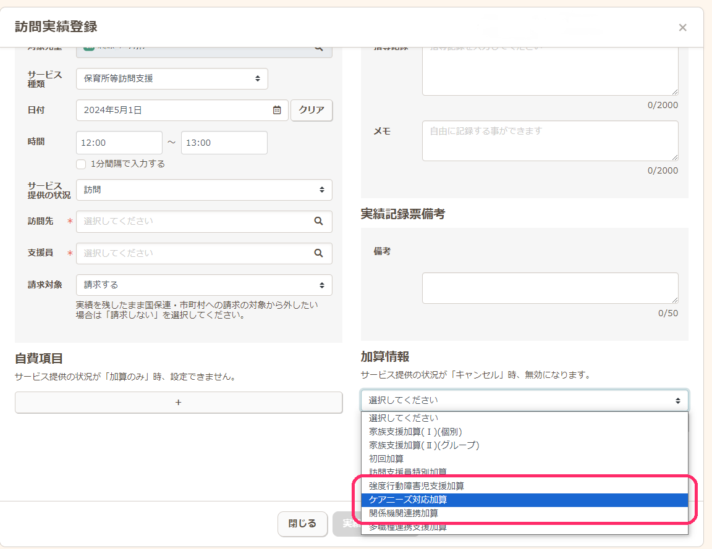Open the サービス種類 dropdown
The image size is (712, 549).
[x=172, y=79]
